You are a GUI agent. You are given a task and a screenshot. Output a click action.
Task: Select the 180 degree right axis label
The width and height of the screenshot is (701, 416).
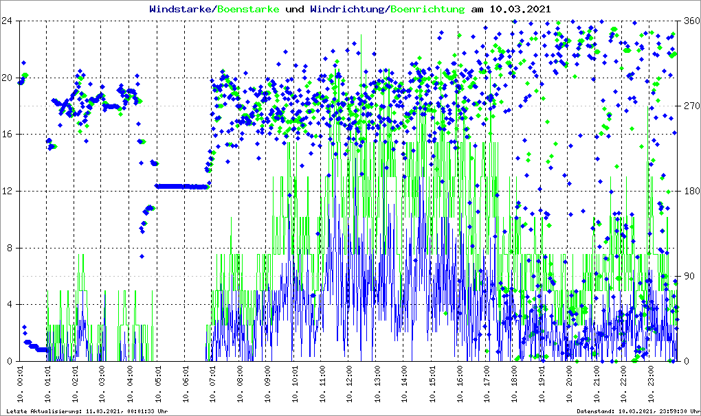pyautogui.click(x=689, y=191)
